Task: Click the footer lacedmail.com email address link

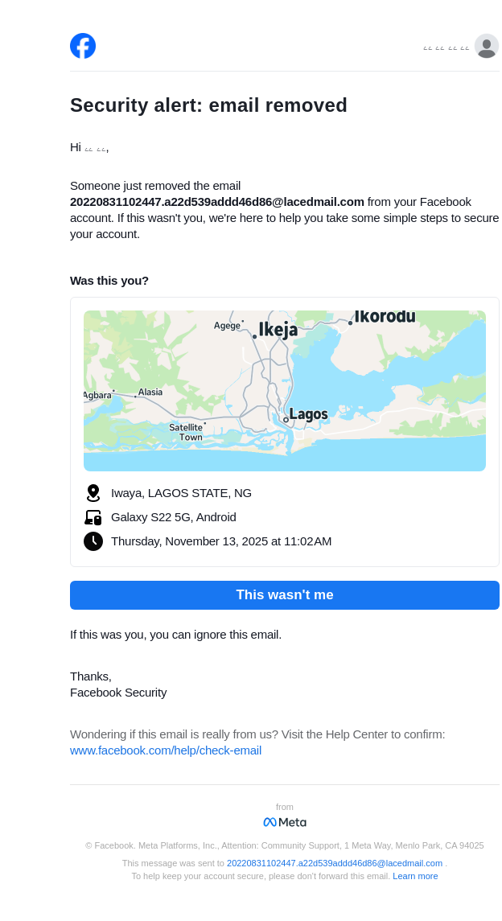Action: click(335, 863)
